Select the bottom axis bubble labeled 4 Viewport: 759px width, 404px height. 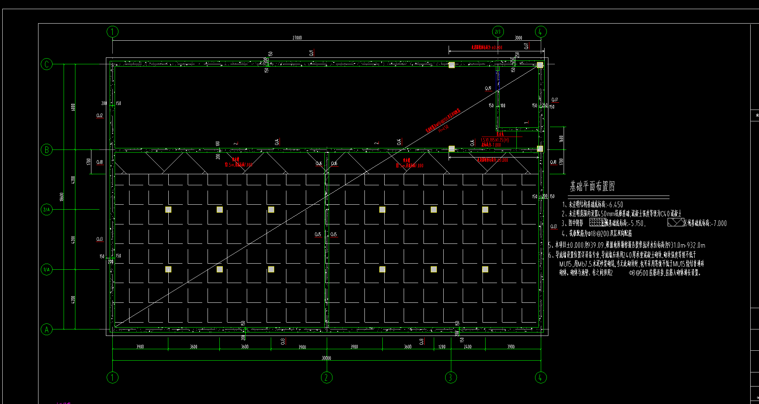coord(541,377)
